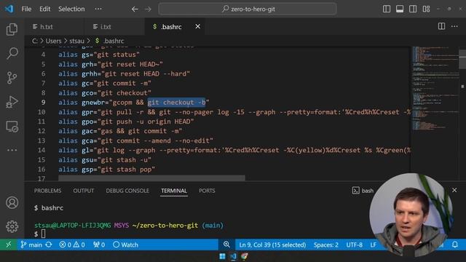Click the 'git push -u origin HEAD' line
The height and width of the screenshot is (262, 466).
click(x=126, y=122)
